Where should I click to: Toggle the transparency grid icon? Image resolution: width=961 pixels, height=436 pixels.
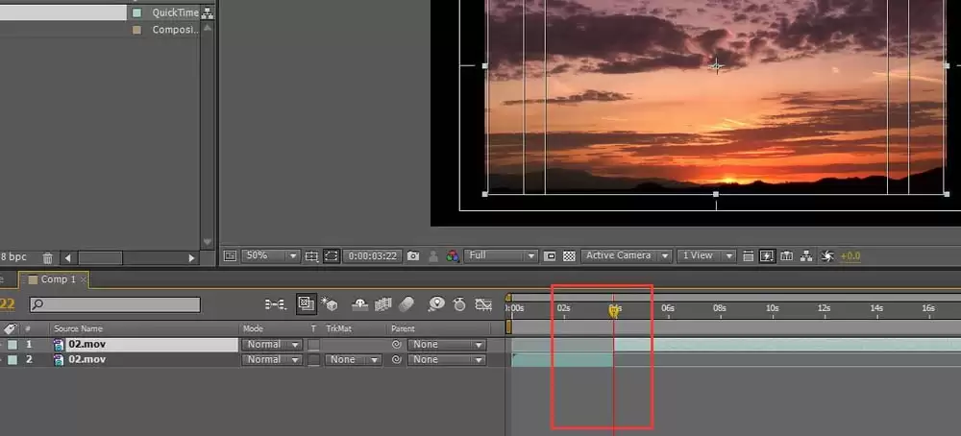point(569,256)
